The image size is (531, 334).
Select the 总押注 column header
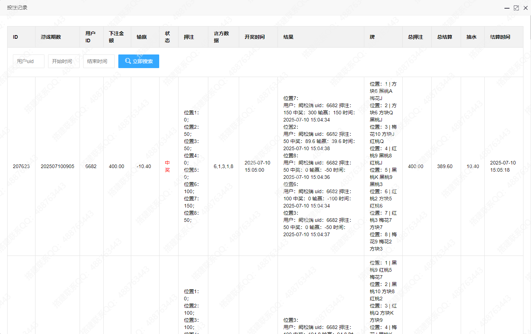(x=416, y=37)
